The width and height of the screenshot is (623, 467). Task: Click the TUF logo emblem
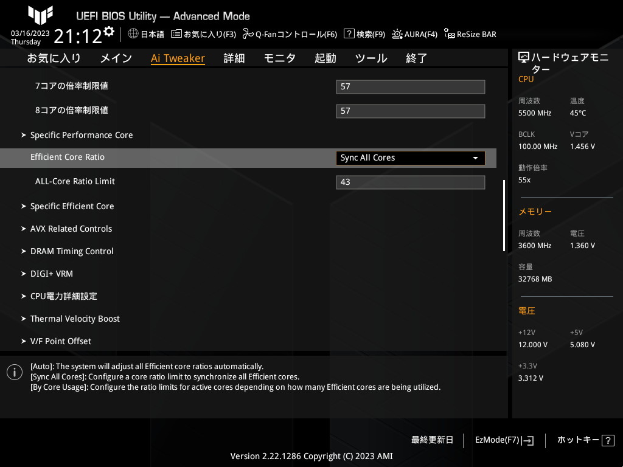point(40,15)
